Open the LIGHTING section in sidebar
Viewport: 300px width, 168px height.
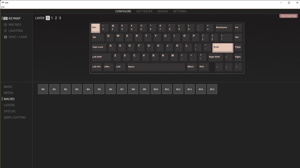point(13,31)
